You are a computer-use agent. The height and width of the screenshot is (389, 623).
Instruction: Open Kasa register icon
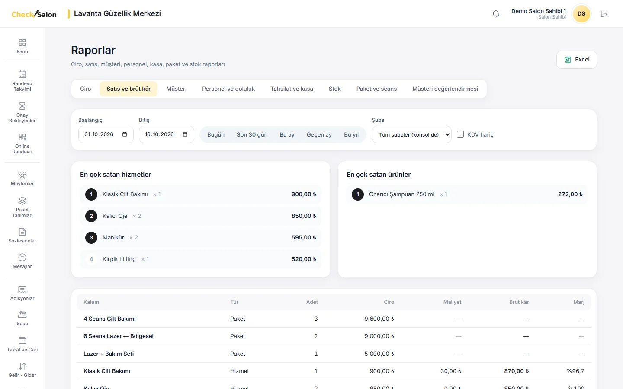click(22, 315)
